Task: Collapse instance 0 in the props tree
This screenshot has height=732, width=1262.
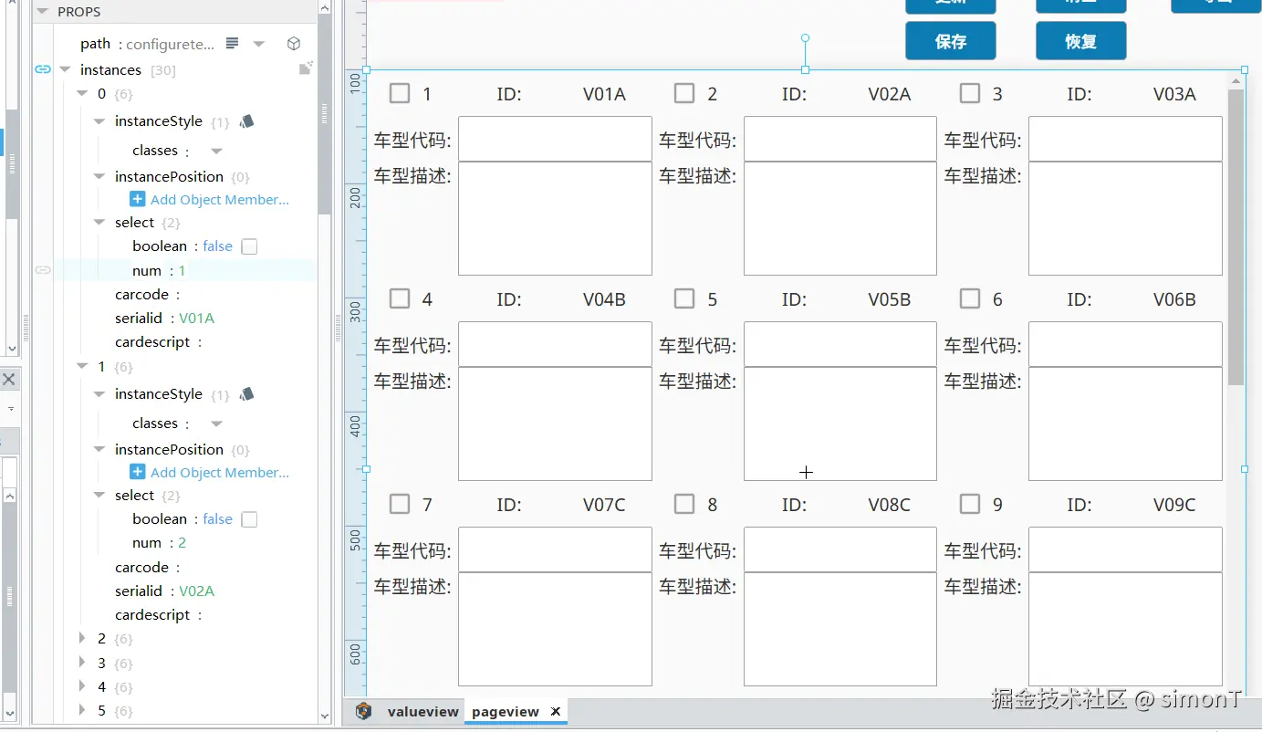Action: (82, 94)
